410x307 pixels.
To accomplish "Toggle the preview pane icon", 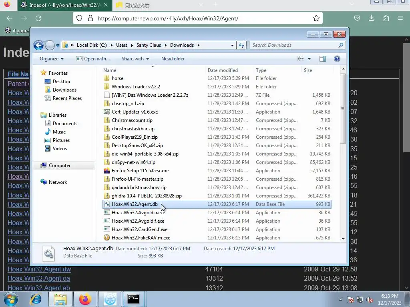I will tap(323, 59).
